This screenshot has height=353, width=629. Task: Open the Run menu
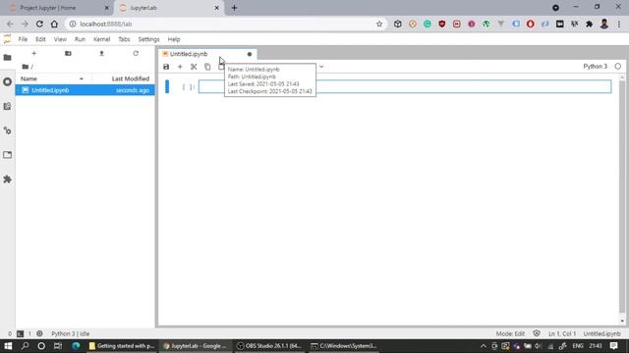tap(80, 39)
